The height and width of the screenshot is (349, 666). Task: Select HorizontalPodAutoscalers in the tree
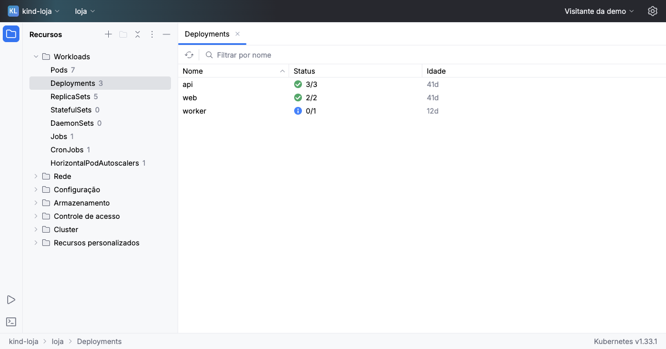pos(100,163)
